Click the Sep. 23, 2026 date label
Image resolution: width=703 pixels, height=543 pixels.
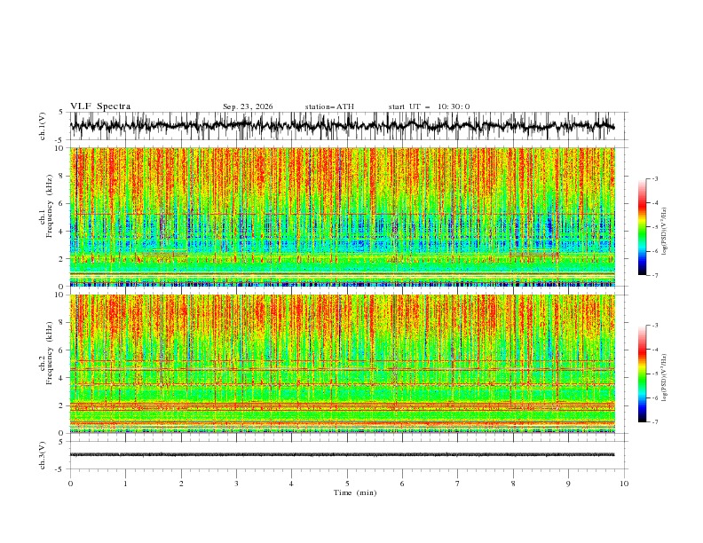click(248, 106)
